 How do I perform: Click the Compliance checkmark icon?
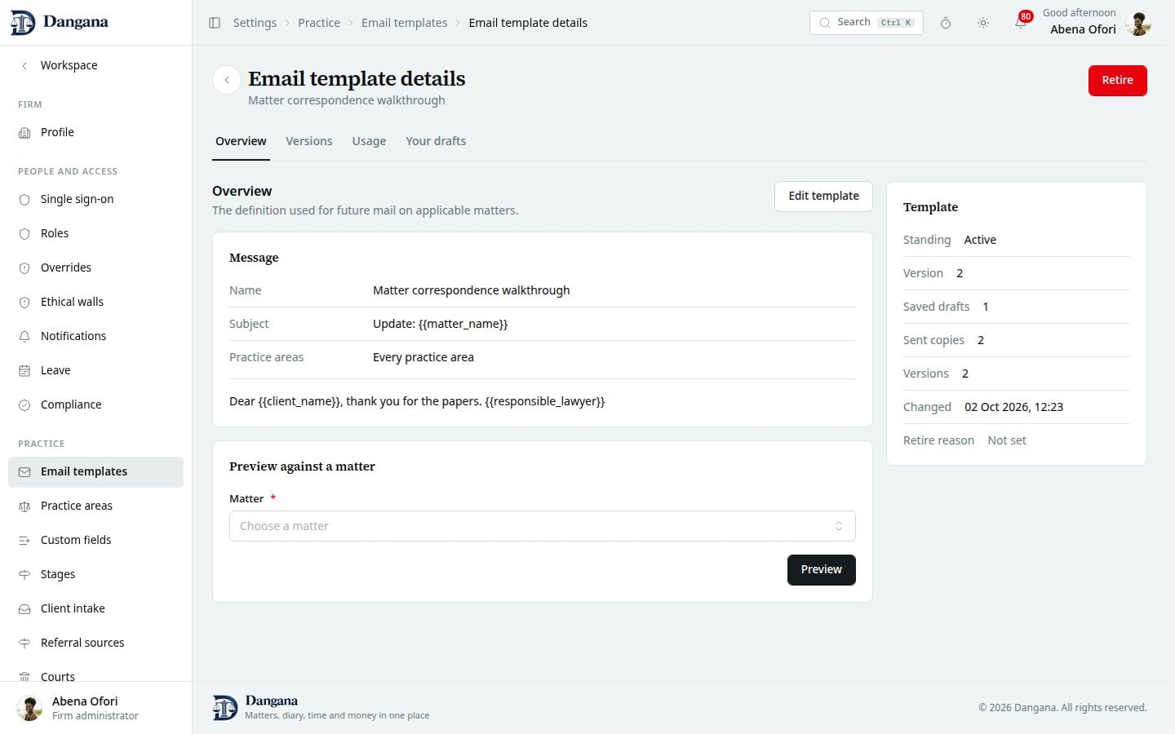(x=24, y=405)
